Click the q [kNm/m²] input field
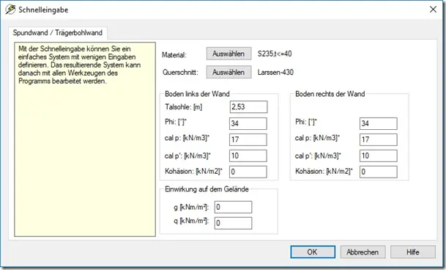This screenshot has width=446, height=270. coord(233,223)
